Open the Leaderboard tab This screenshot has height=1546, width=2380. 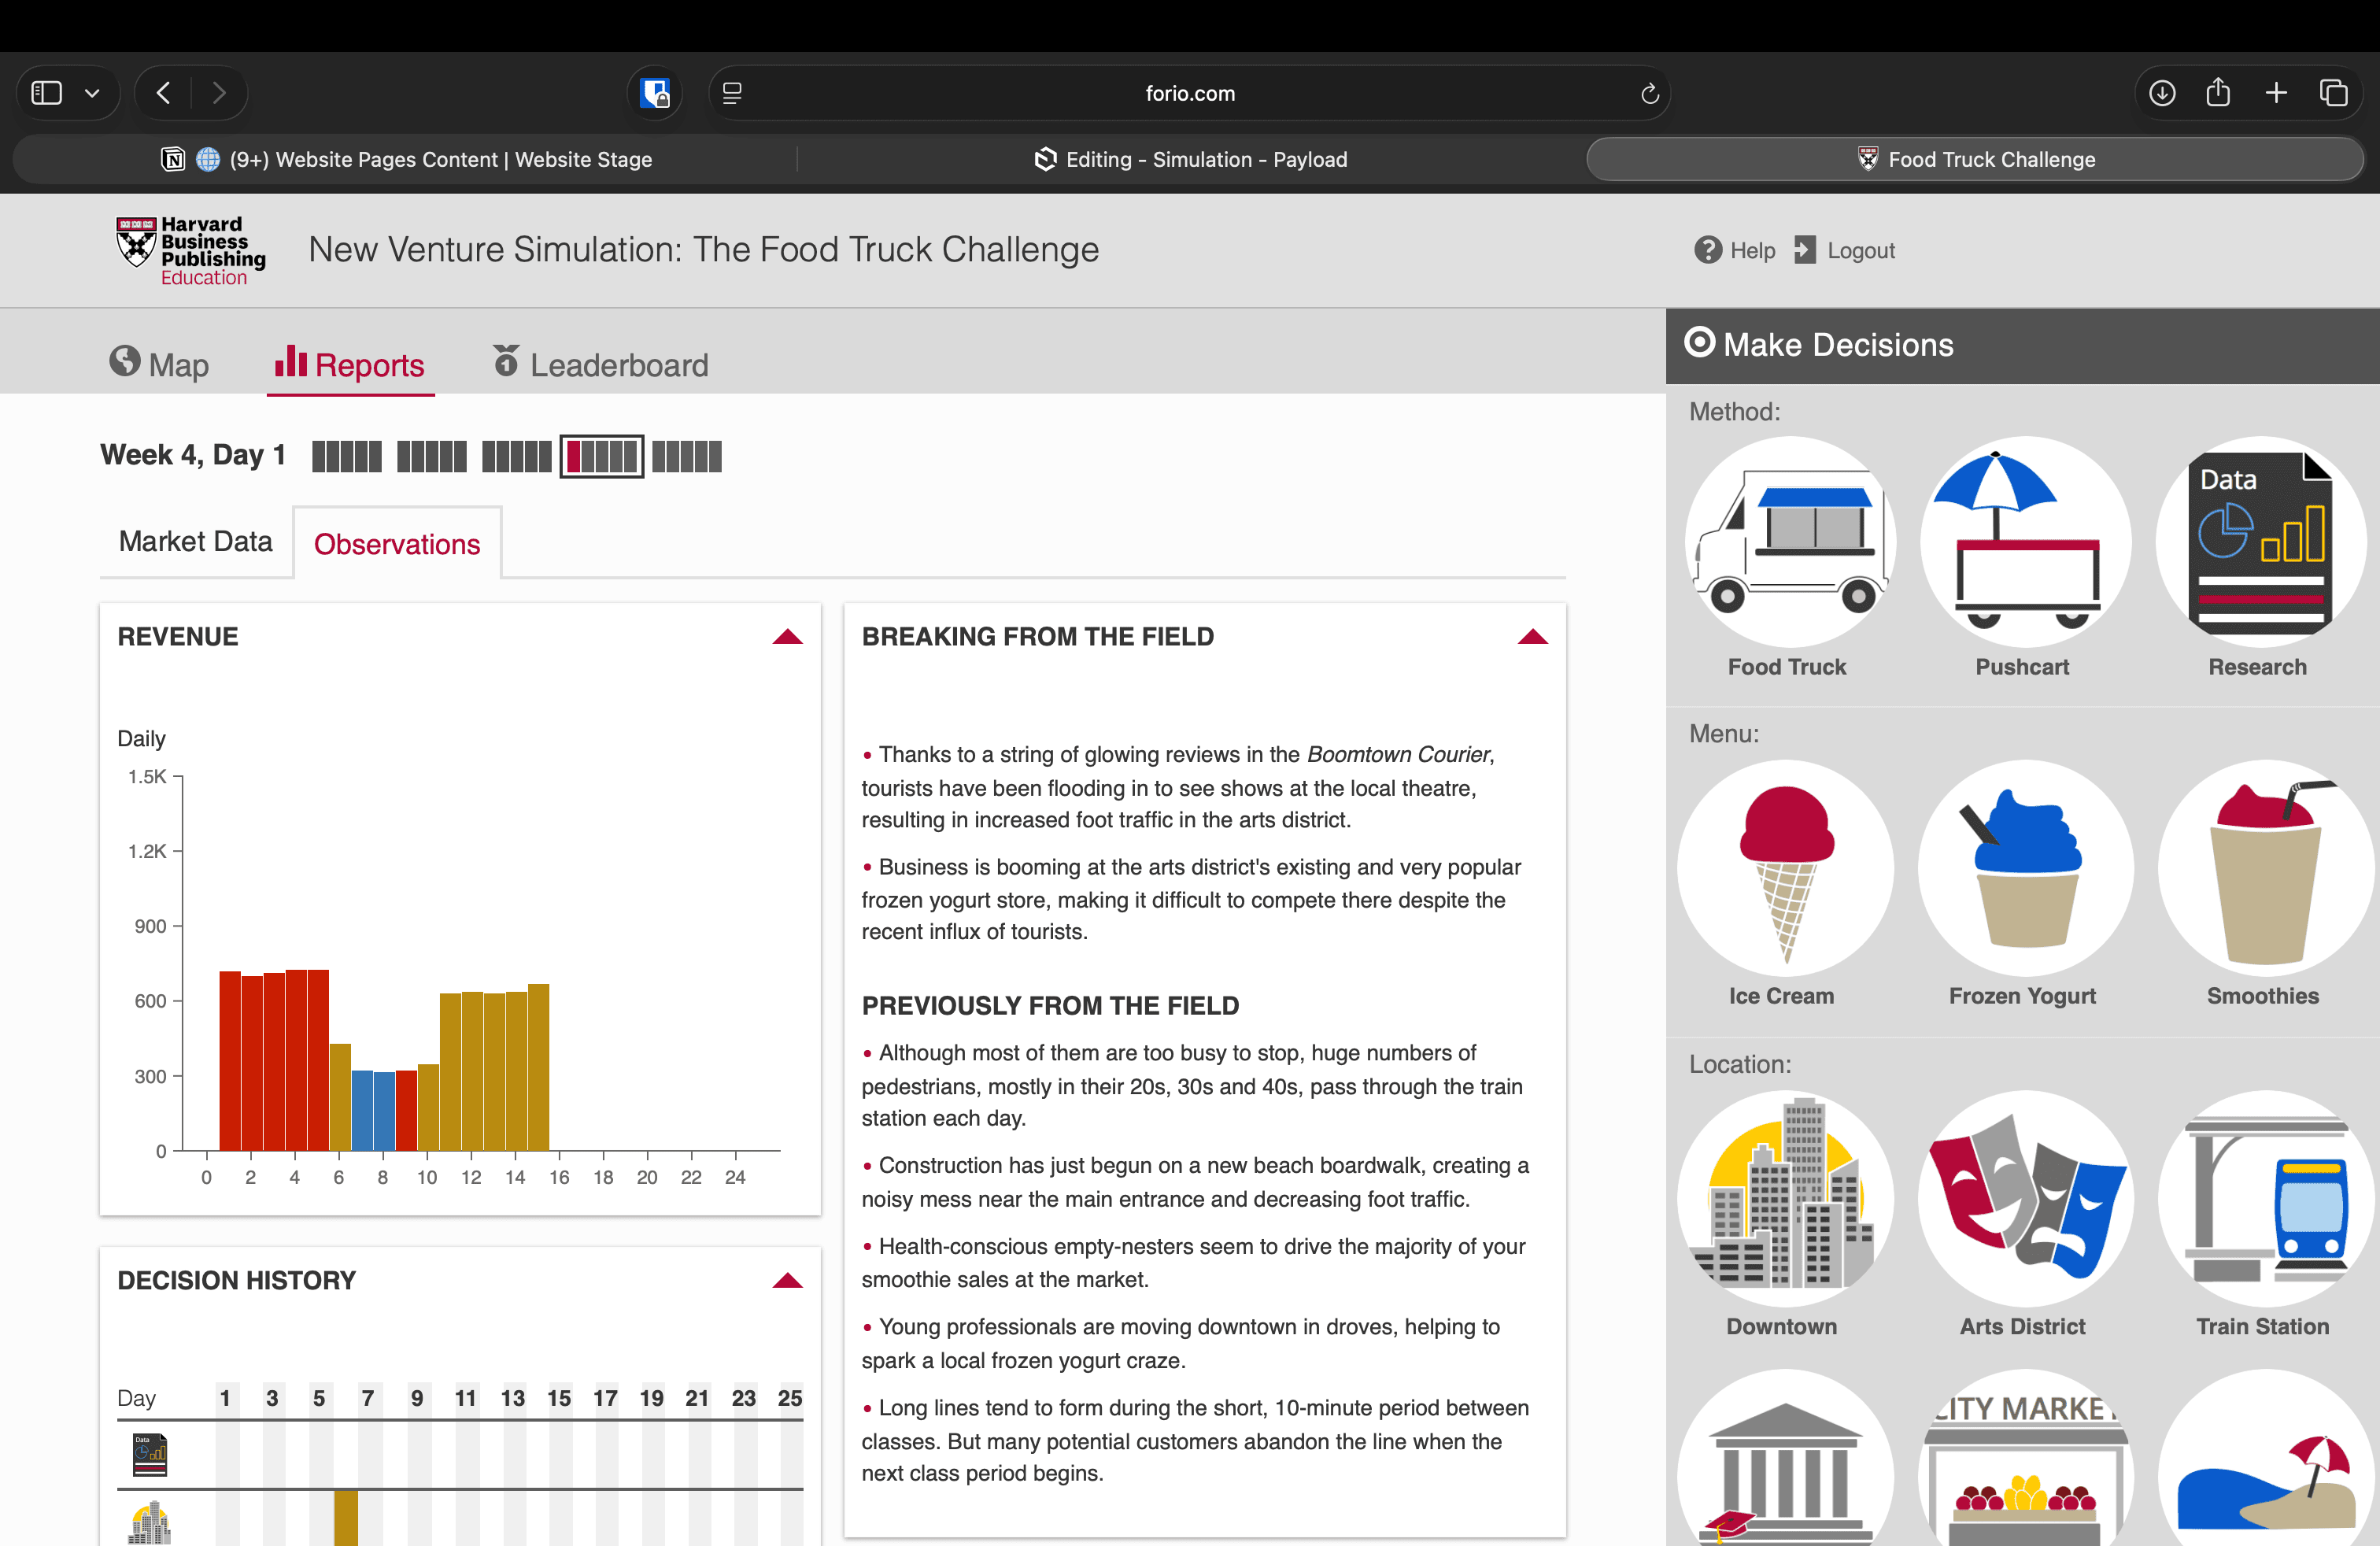point(600,364)
